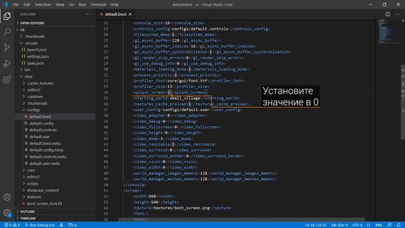Open the Help menu
This screenshot has height=228, width=405.
pos(115,4)
